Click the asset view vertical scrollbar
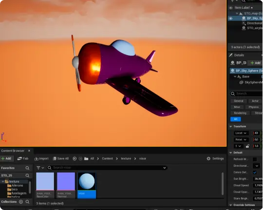The width and height of the screenshot is (263, 210). coord(223,184)
